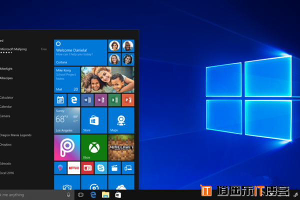Open Microsoft Store from the taskbar

coord(118,195)
